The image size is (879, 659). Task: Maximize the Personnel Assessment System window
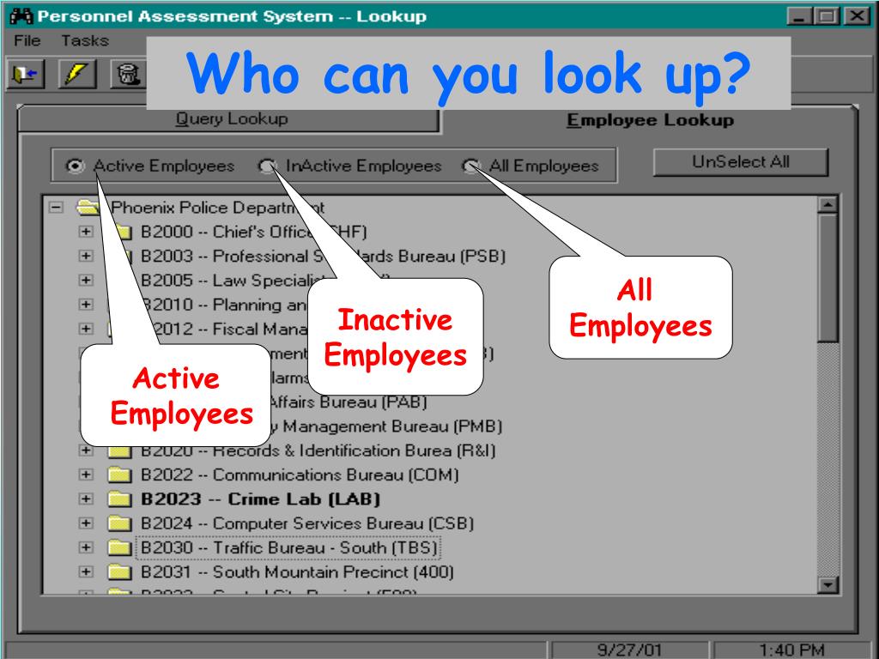pyautogui.click(x=827, y=15)
